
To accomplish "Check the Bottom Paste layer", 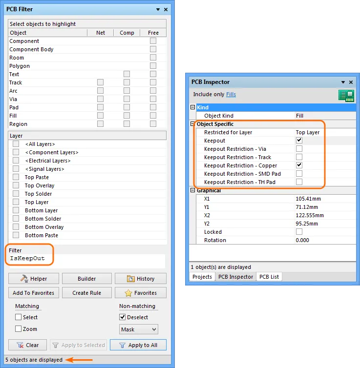I will click(x=16, y=235).
